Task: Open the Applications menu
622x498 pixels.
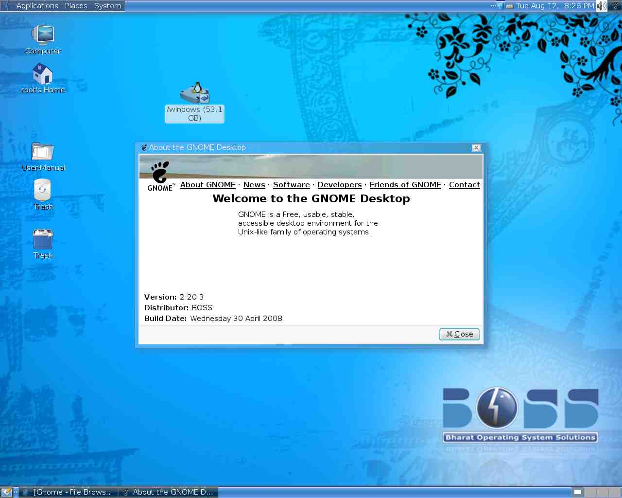Action: 37,6
